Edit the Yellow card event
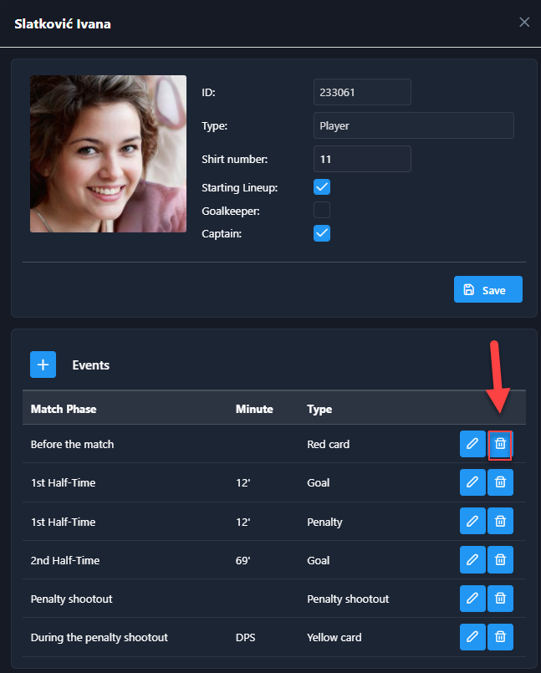Viewport: 541px width, 673px height. [472, 637]
